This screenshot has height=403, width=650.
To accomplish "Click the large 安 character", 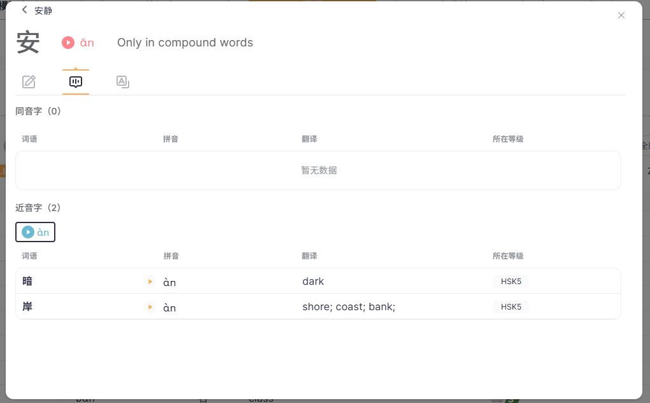I will 28,42.
